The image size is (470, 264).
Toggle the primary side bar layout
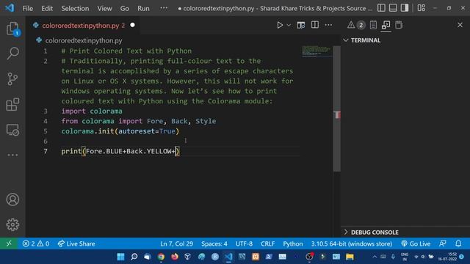[x=381, y=8]
